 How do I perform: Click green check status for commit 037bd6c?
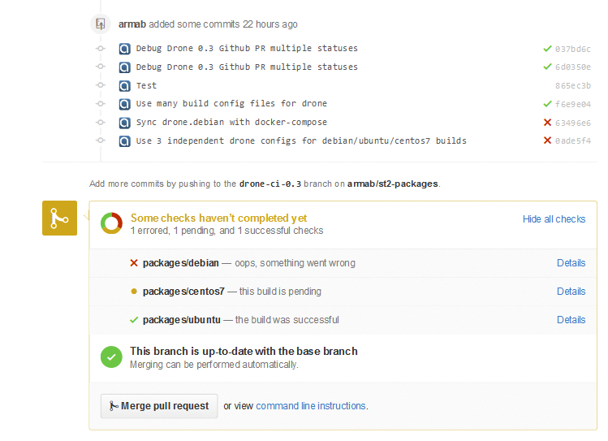(x=547, y=49)
